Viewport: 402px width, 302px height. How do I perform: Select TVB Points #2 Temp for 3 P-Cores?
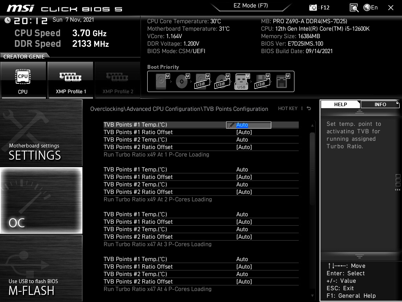pyautogui.click(x=201, y=229)
